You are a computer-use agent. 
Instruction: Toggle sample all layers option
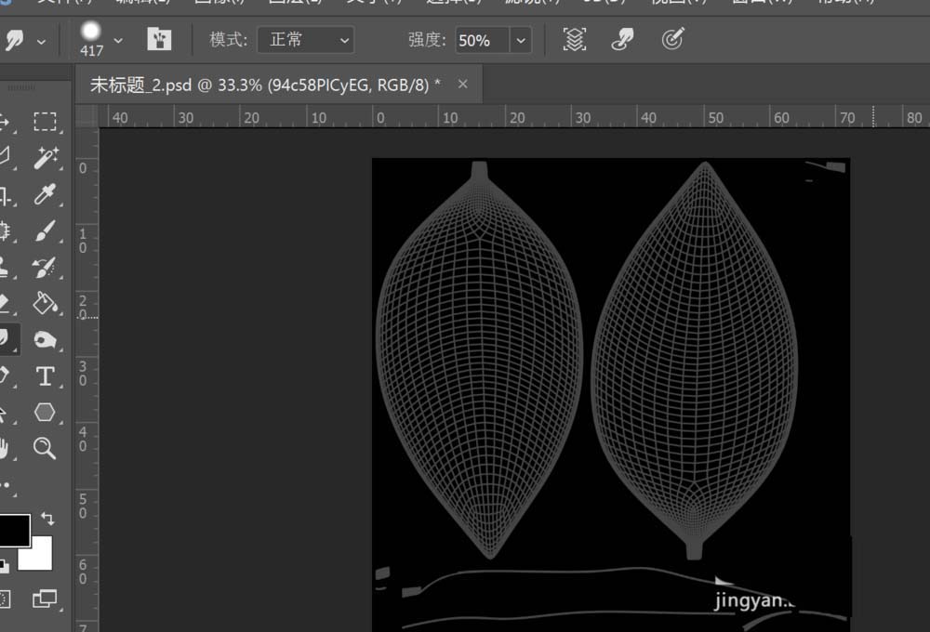click(575, 39)
